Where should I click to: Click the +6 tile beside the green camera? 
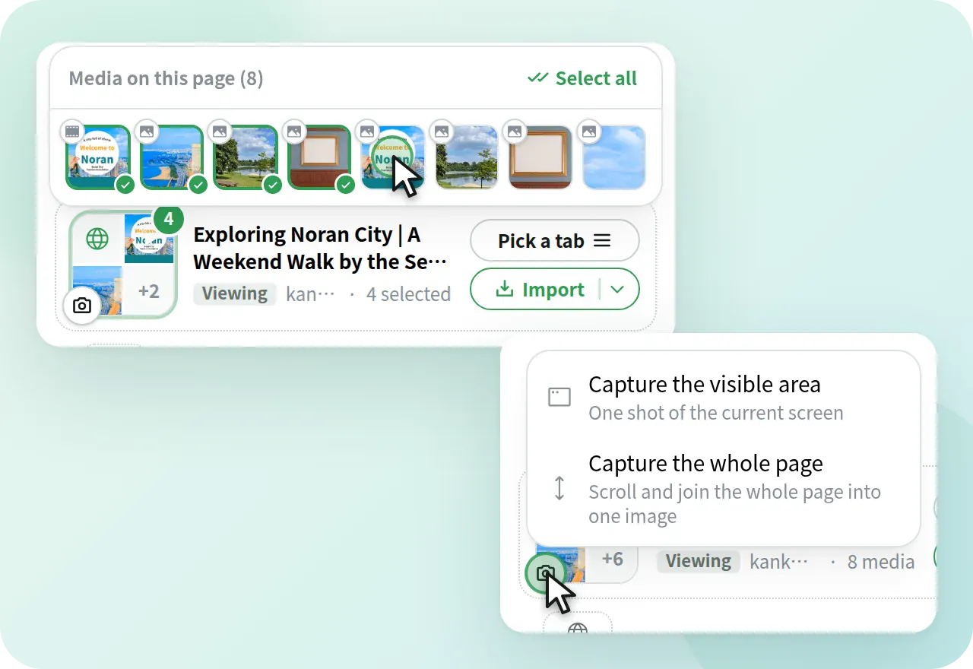[612, 560]
